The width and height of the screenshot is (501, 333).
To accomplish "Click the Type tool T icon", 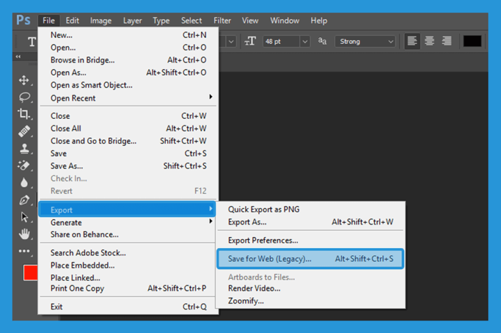I will (x=31, y=42).
